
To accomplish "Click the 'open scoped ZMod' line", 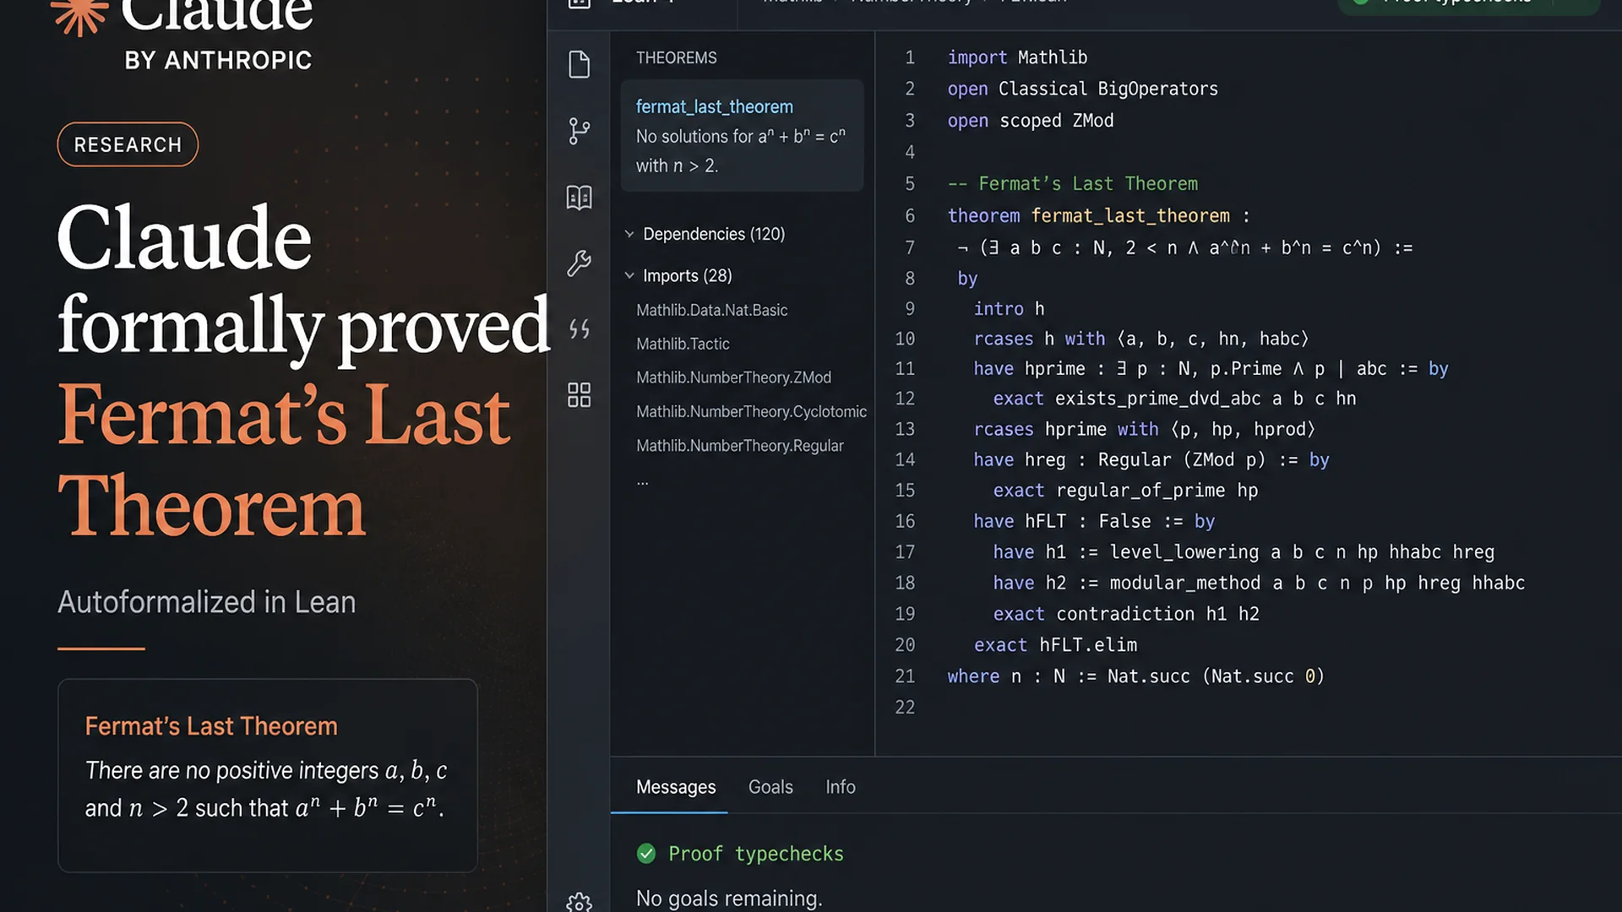I will pos(1031,121).
